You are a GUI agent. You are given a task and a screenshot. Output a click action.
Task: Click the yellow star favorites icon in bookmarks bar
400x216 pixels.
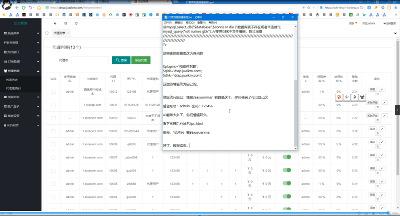pos(4,15)
